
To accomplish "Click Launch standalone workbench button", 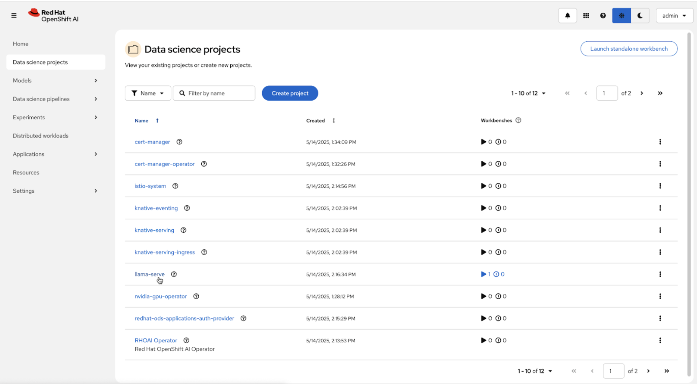I will 629,49.
